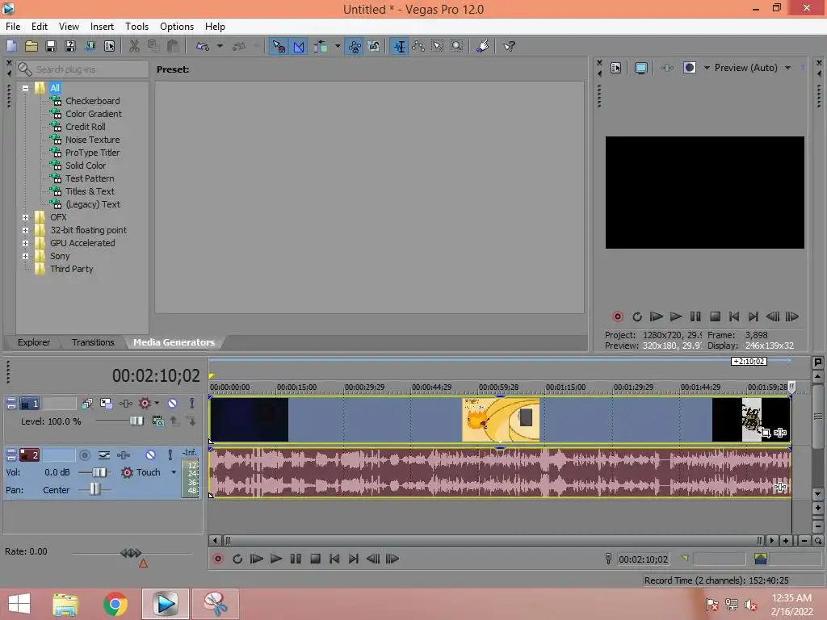Image resolution: width=827 pixels, height=620 pixels.
Task: Open the Options menu
Action: pyautogui.click(x=177, y=27)
